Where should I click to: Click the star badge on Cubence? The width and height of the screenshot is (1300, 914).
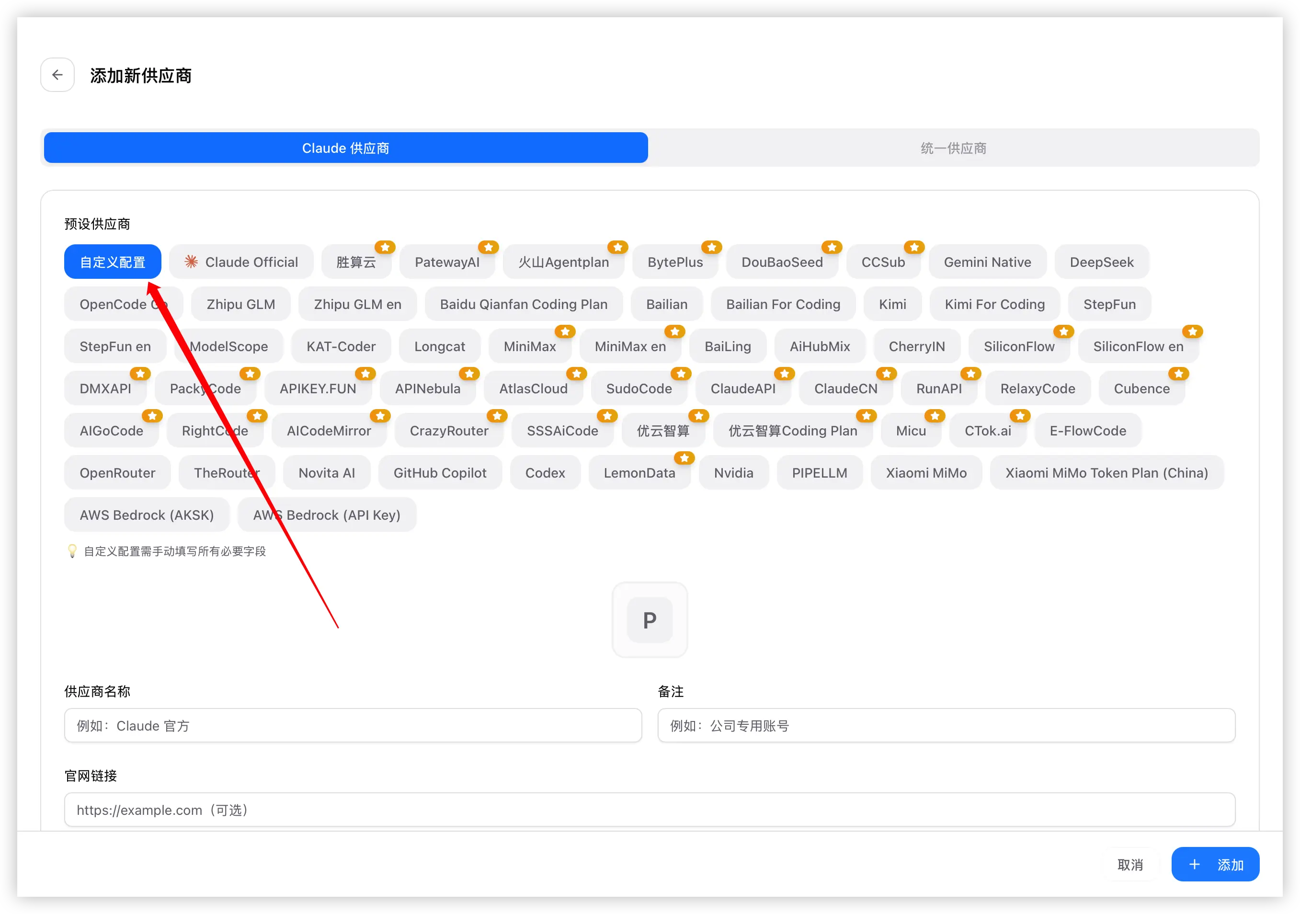[1179, 373]
